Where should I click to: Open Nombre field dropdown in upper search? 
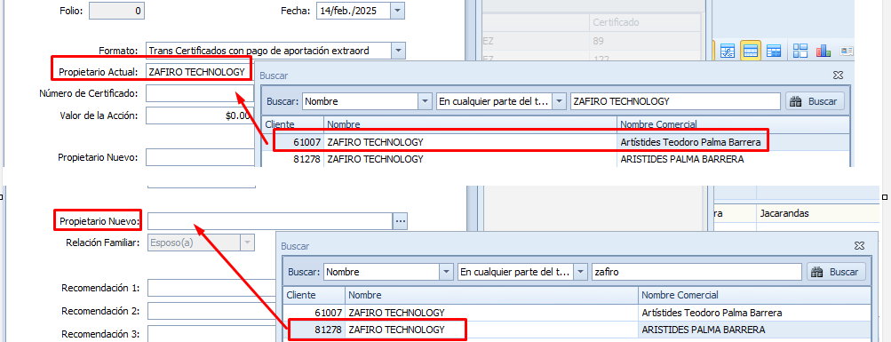click(x=425, y=101)
